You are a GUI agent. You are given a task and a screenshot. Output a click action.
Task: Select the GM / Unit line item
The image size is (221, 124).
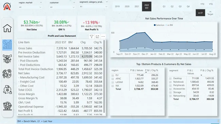pyautogui.click(x=24, y=103)
